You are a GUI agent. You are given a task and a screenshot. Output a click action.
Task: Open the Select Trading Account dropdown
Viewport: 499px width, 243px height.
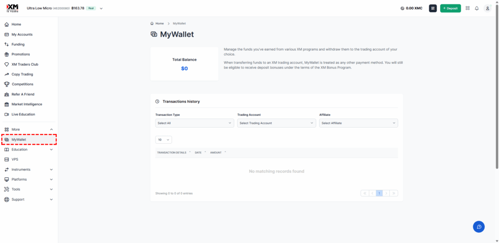277,123
